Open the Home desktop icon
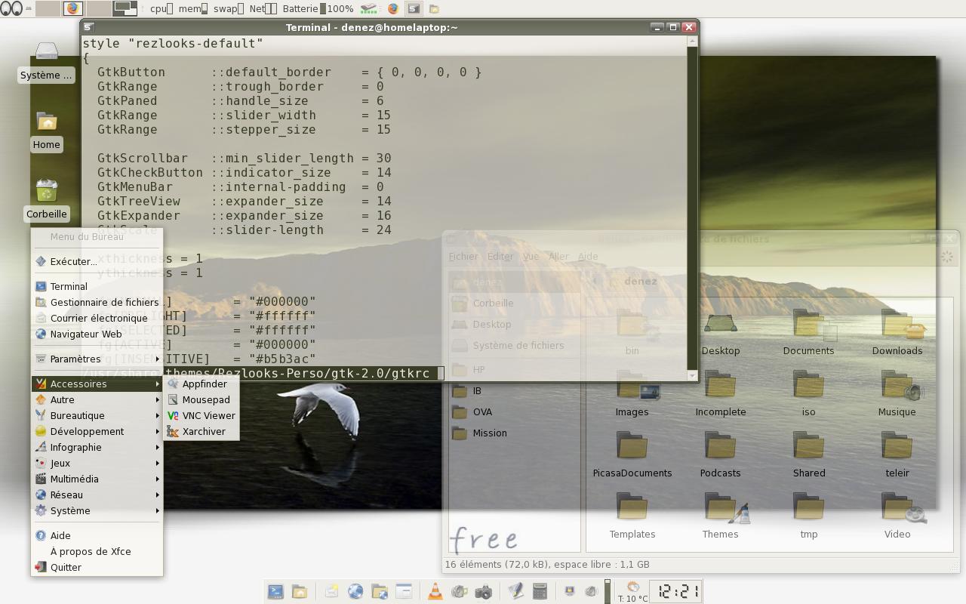966x604 pixels. [x=46, y=131]
